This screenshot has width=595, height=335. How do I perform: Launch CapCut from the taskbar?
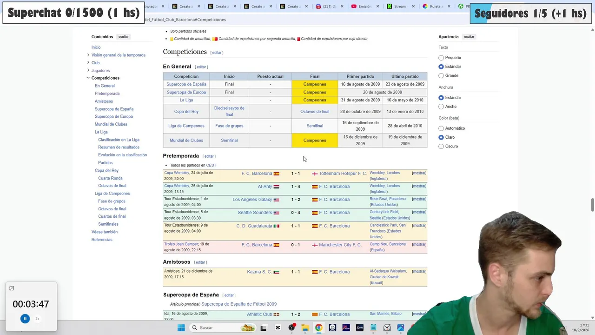tap(278, 328)
